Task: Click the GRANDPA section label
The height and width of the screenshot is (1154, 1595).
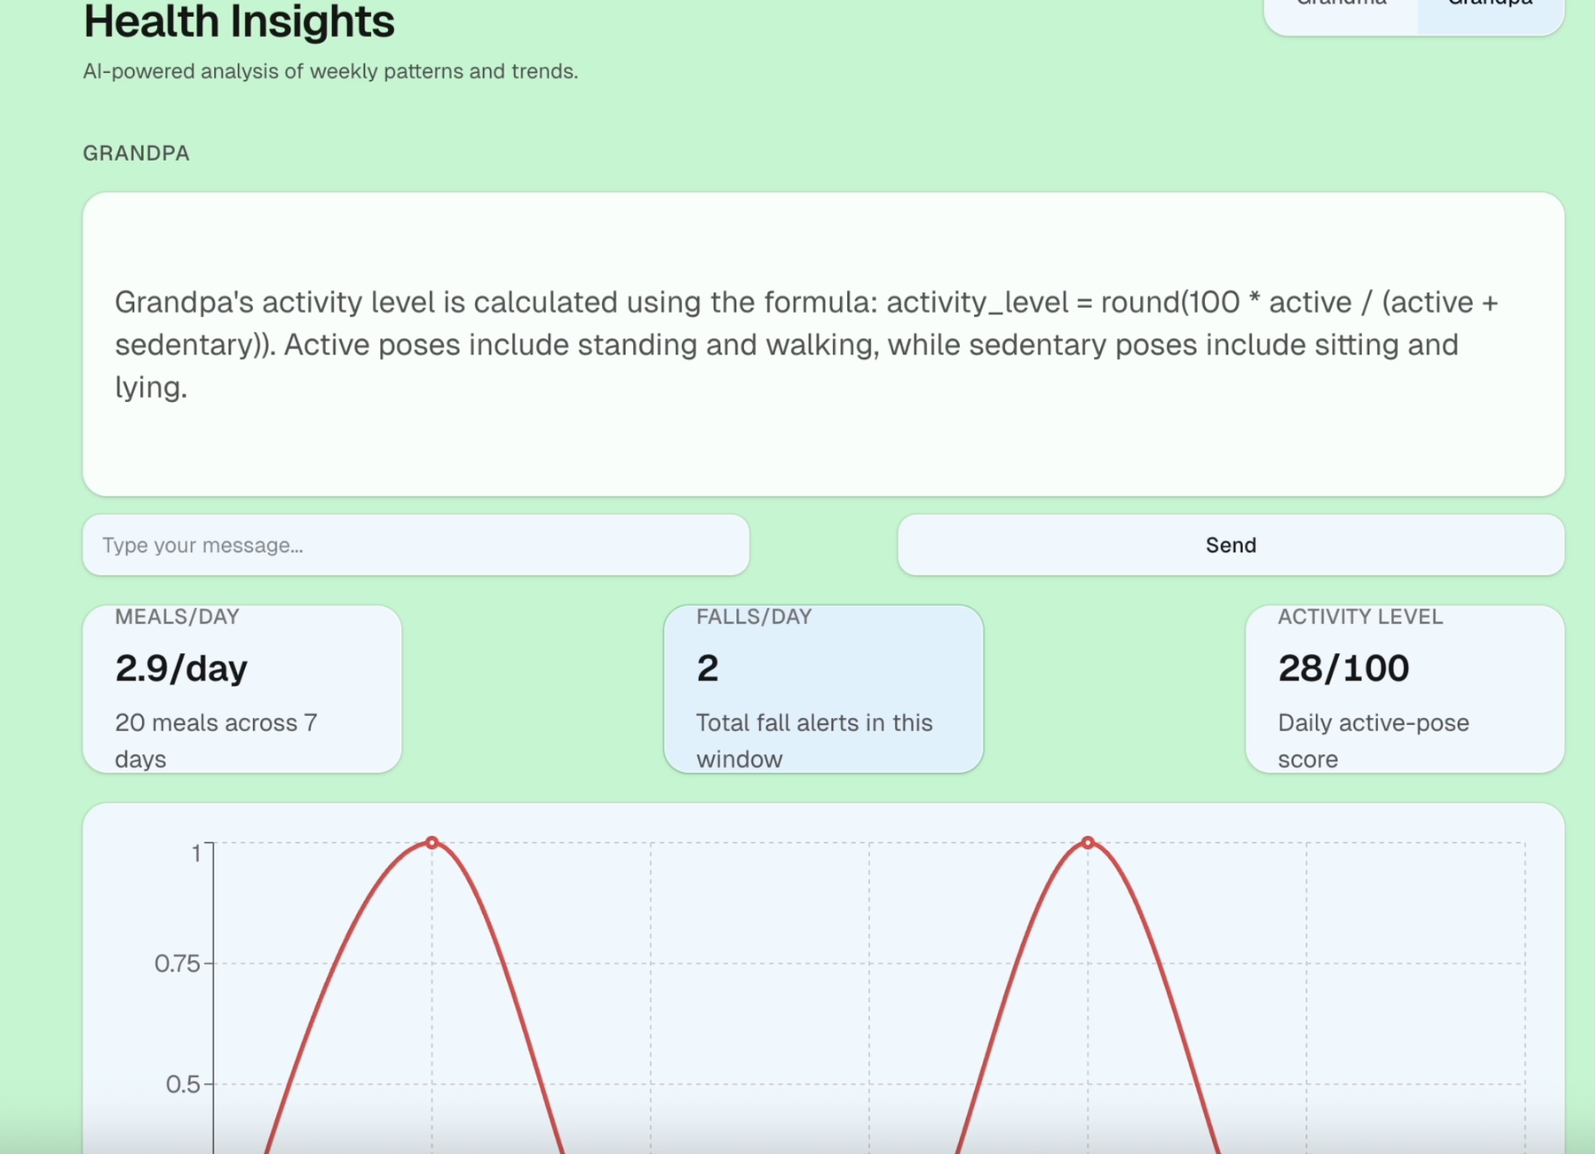Action: pos(137,153)
